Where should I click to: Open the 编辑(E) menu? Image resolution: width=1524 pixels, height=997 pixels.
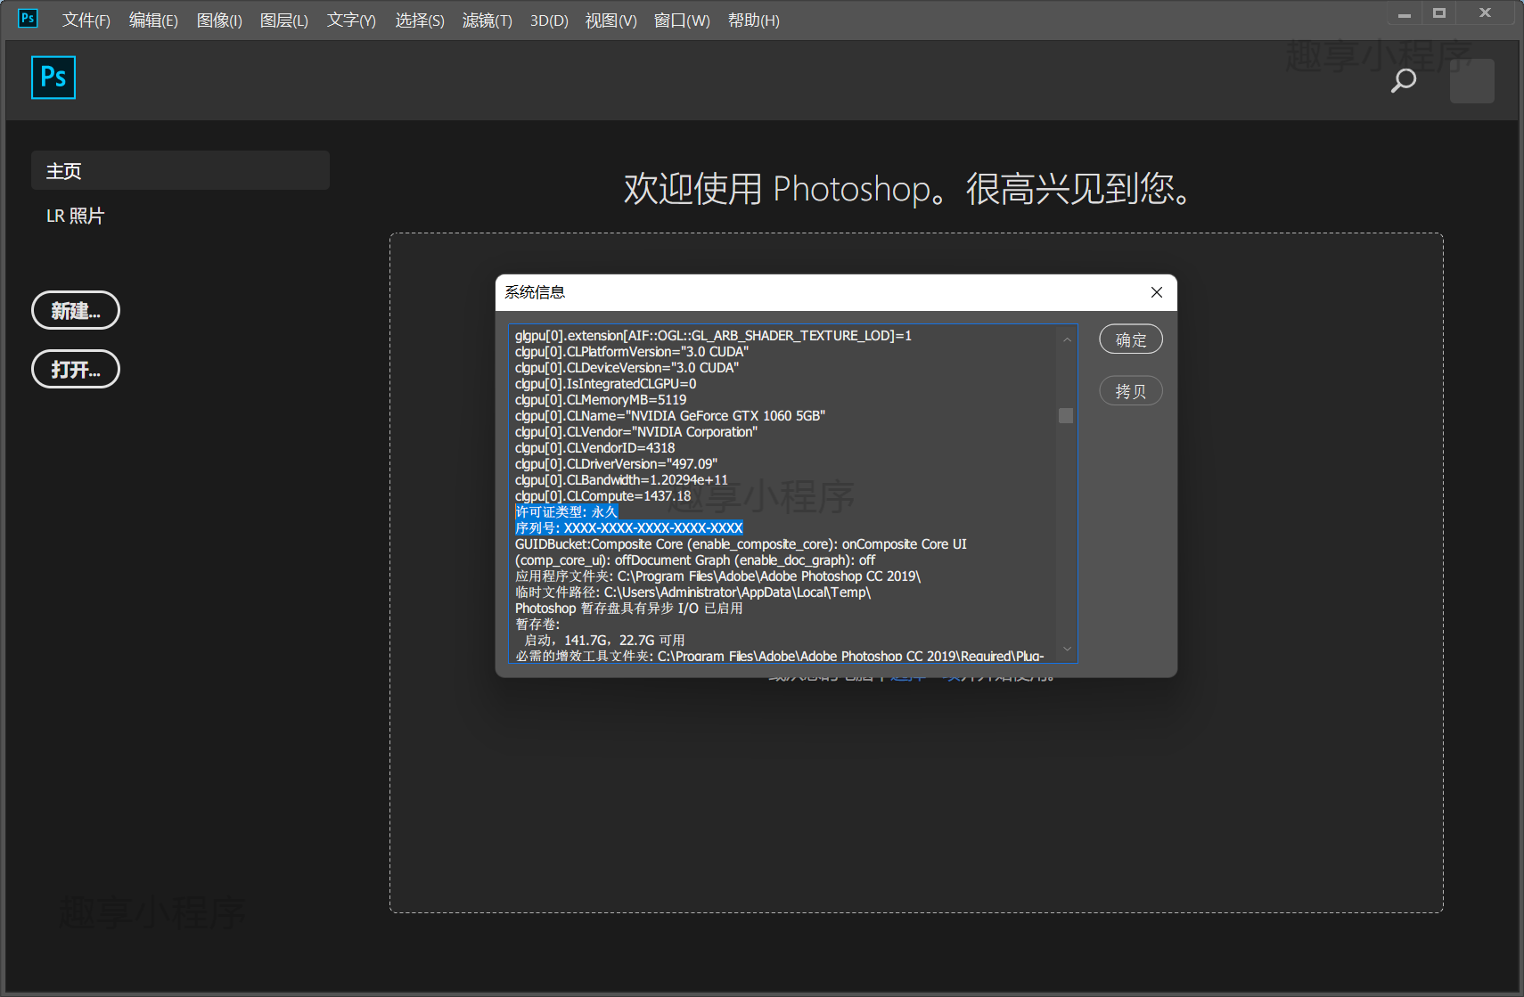(153, 20)
